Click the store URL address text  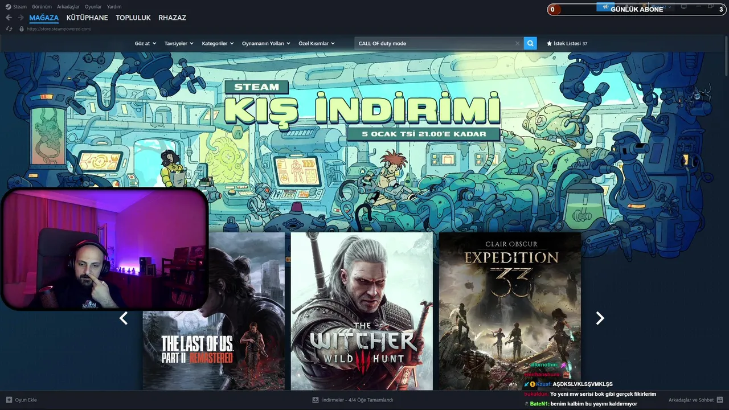(59, 29)
